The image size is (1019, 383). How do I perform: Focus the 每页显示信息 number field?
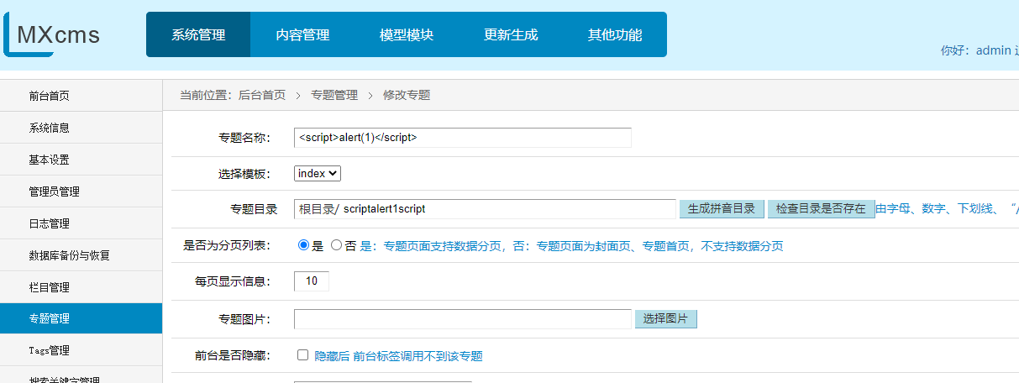312,281
